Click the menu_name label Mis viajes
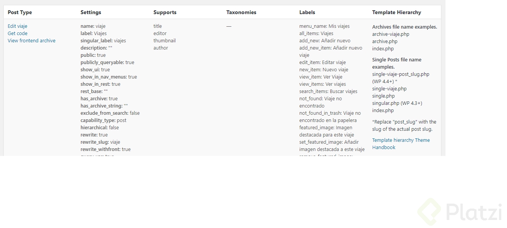The height and width of the screenshot is (228, 507). tap(325, 26)
